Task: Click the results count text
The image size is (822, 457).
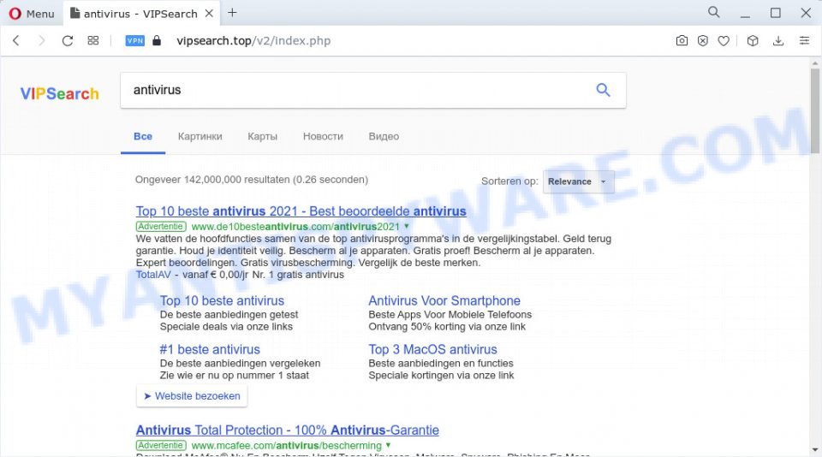Action: pos(252,180)
